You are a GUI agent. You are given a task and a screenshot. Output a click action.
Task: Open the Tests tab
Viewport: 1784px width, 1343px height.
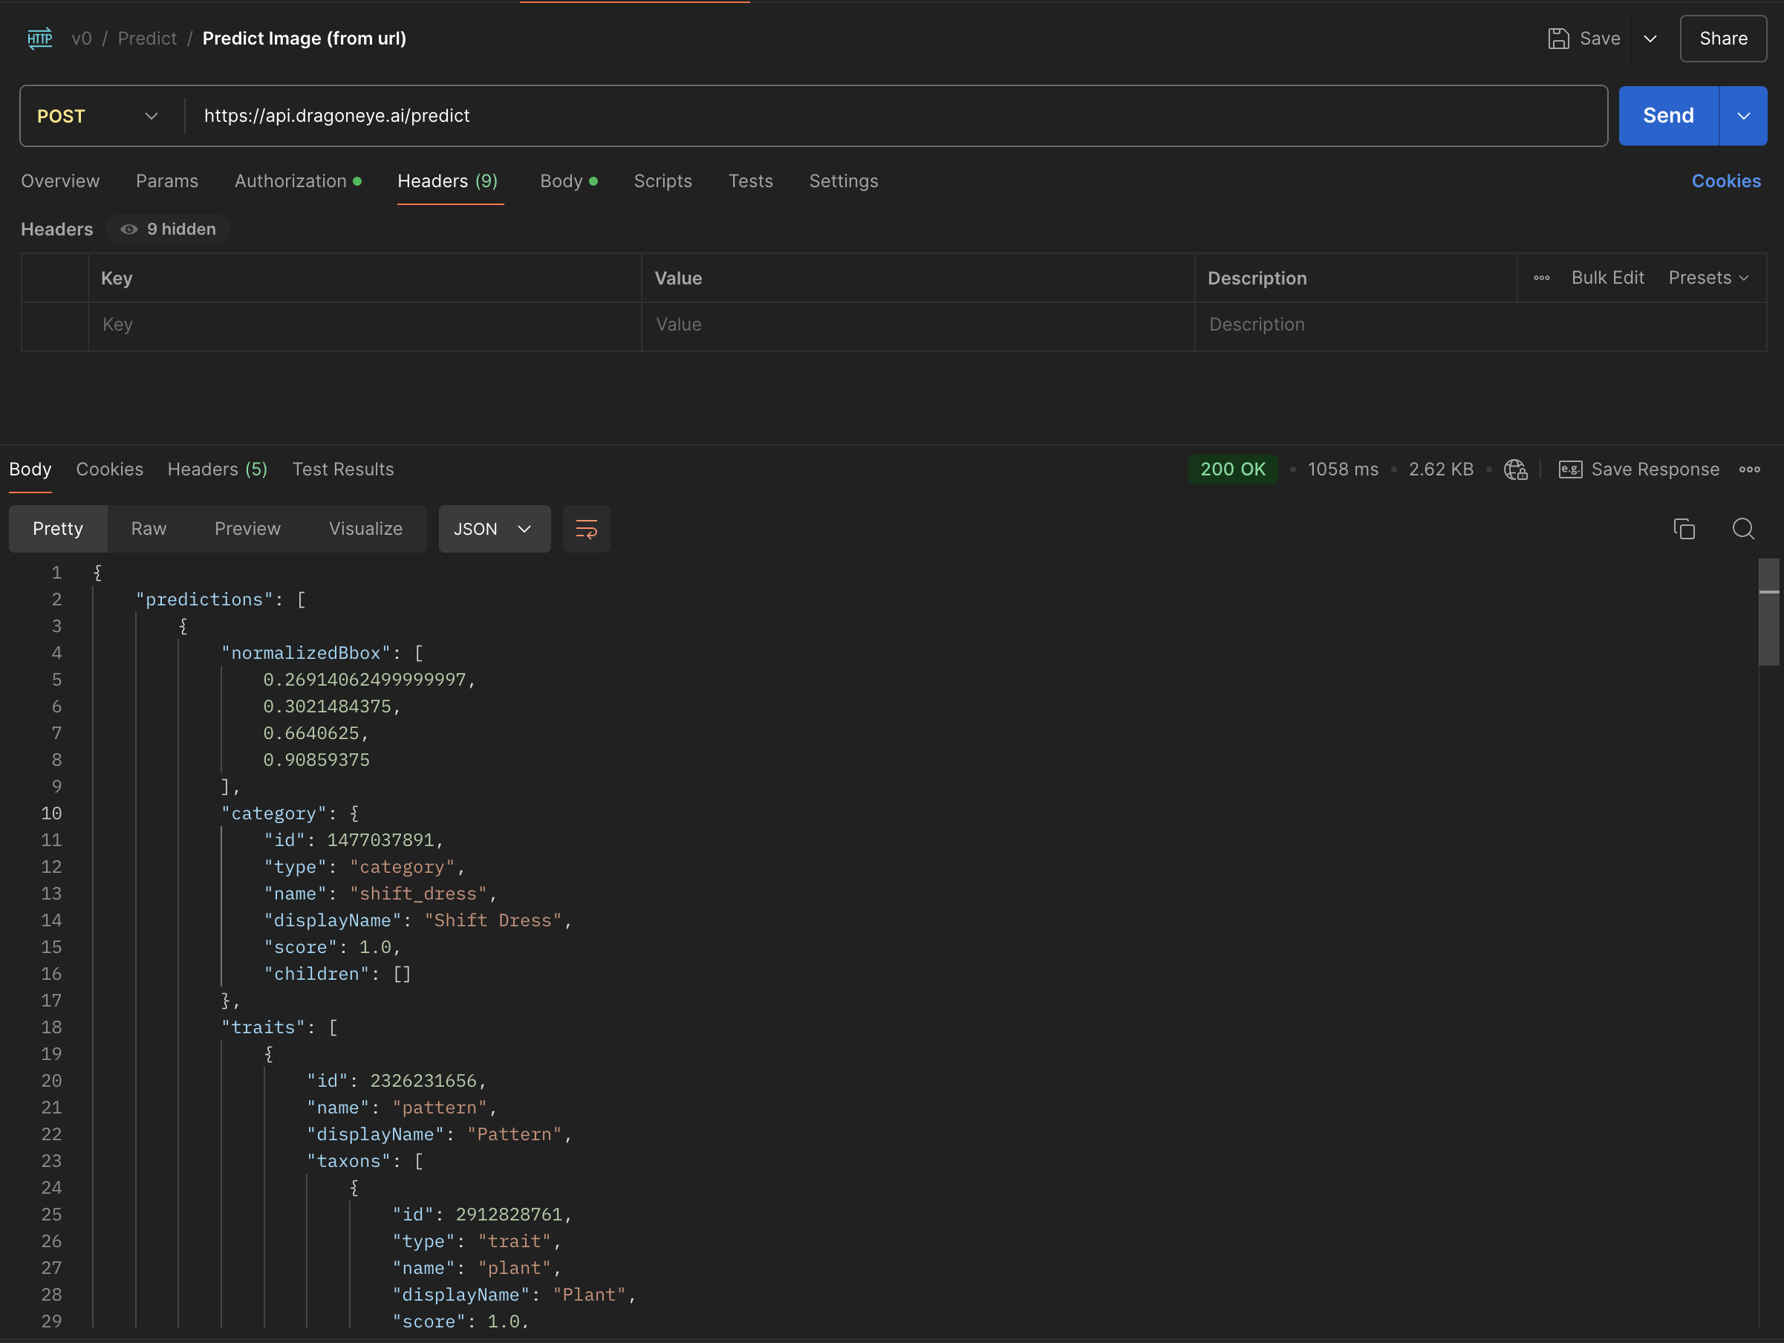(x=750, y=181)
